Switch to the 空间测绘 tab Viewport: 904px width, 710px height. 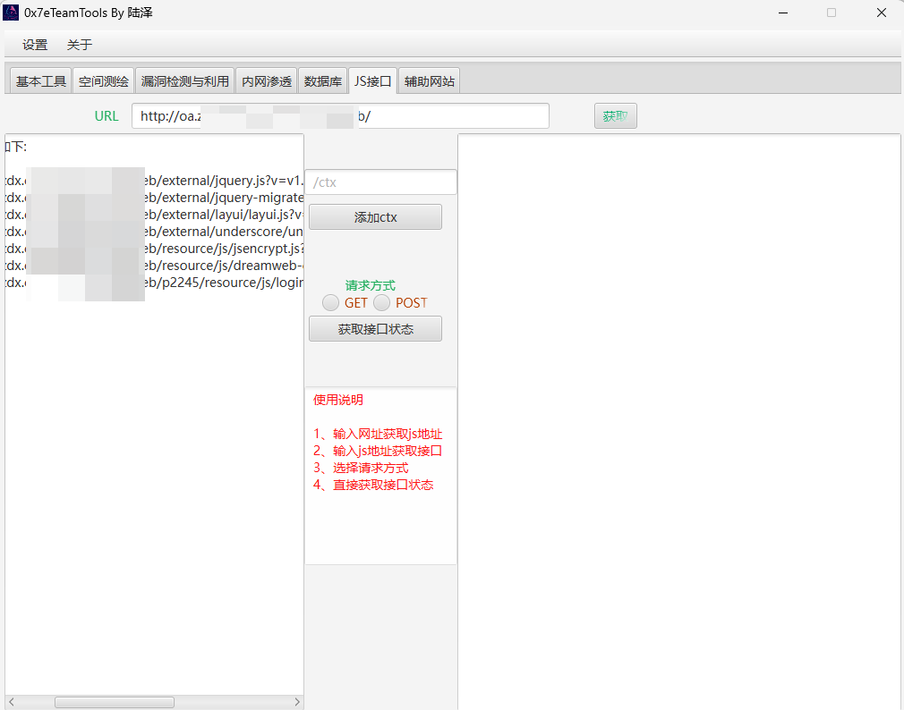(x=104, y=81)
